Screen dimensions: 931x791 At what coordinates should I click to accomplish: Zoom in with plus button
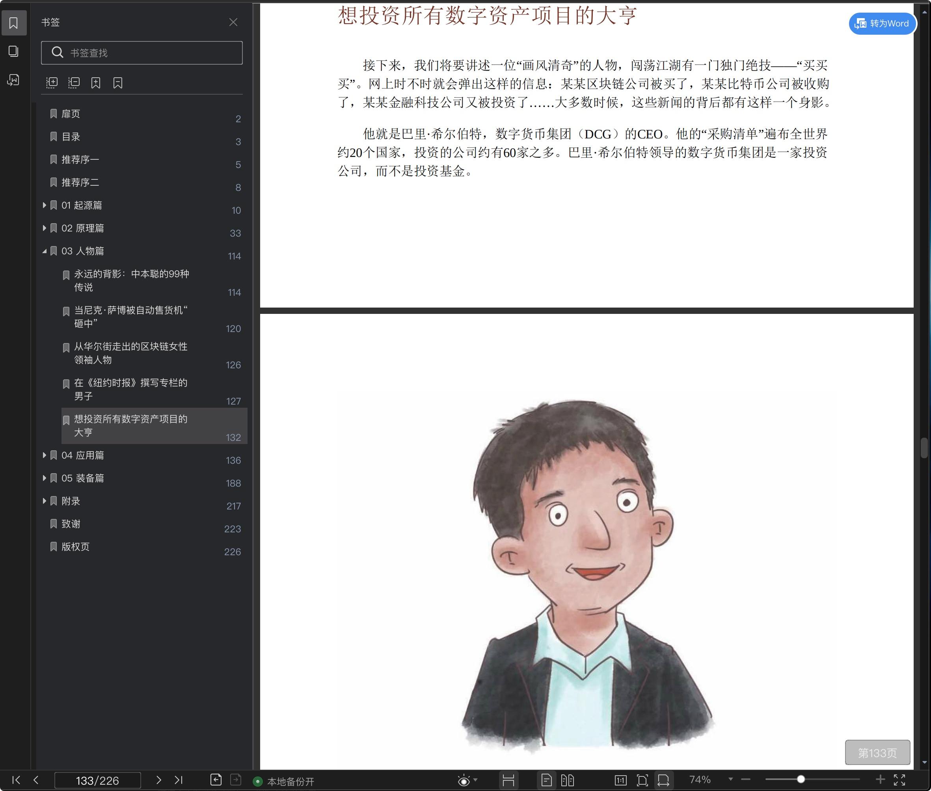point(880,779)
